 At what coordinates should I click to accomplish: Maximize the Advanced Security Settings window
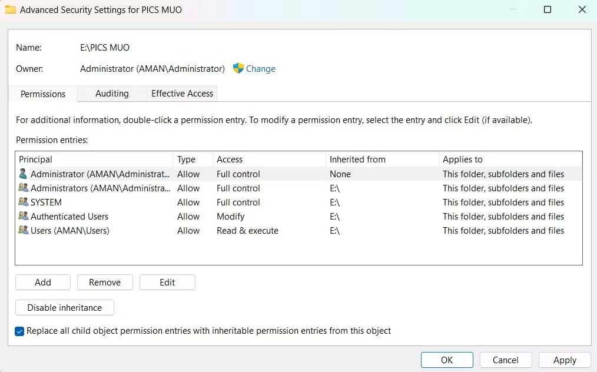[548, 9]
